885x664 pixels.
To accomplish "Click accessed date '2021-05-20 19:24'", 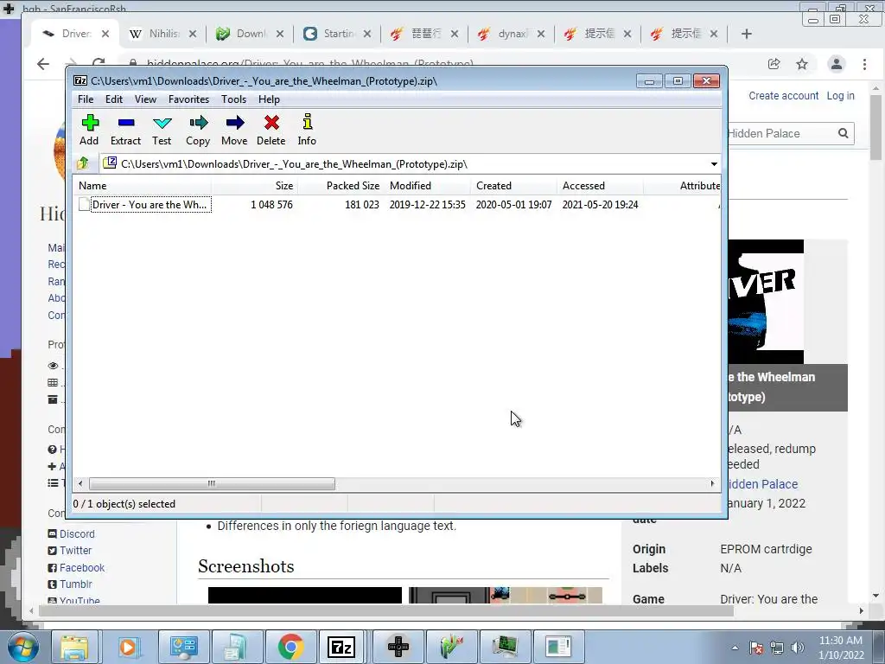I will click(600, 205).
